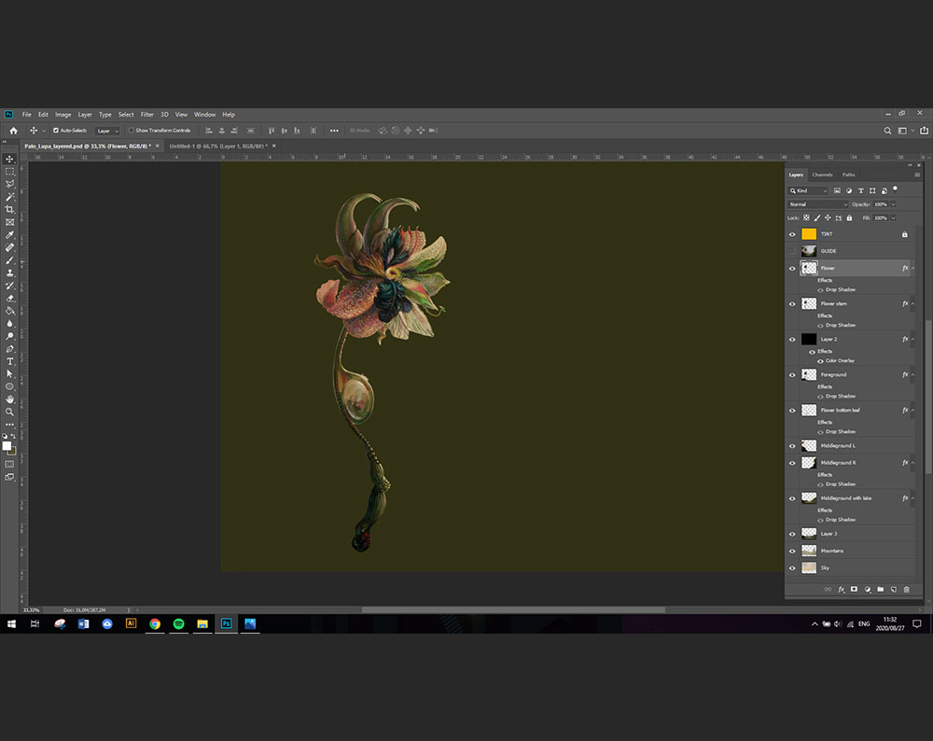The width and height of the screenshot is (933, 741).
Task: Select the Crop tool
Action: click(x=10, y=209)
